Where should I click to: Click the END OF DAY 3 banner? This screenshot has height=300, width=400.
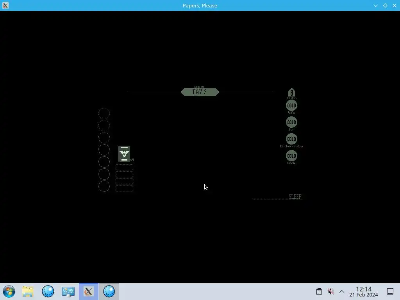click(x=200, y=91)
